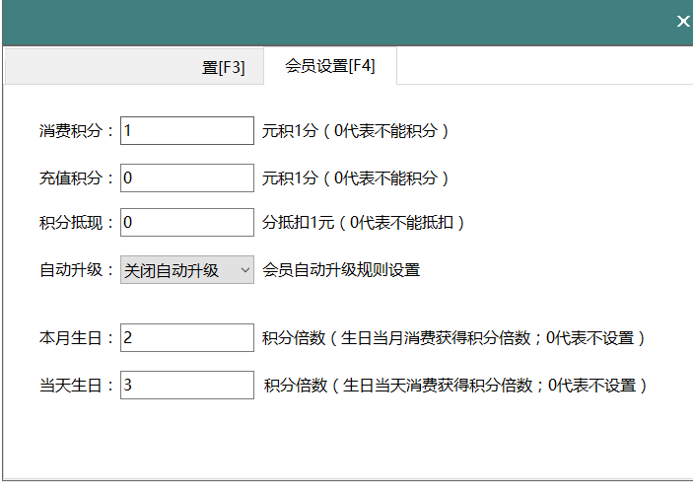Click the 生日当月消费 multiplier description
This screenshot has height=496, width=693.
[453, 338]
